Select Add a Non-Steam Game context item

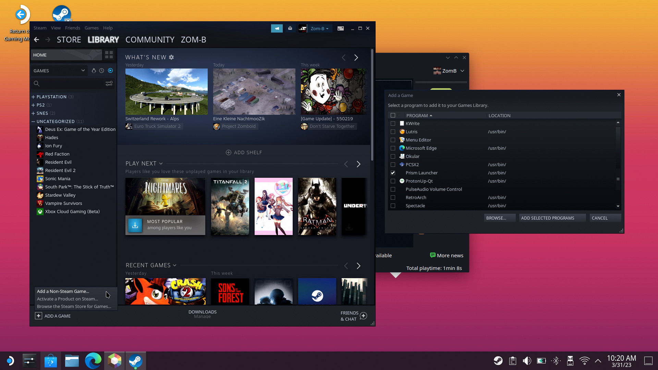[63, 291]
